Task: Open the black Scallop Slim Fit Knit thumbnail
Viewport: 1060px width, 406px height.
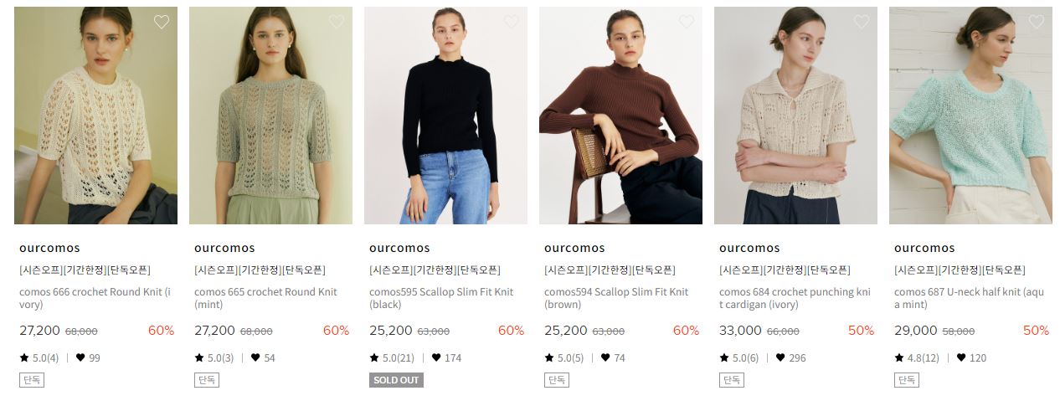Action: 445,116
